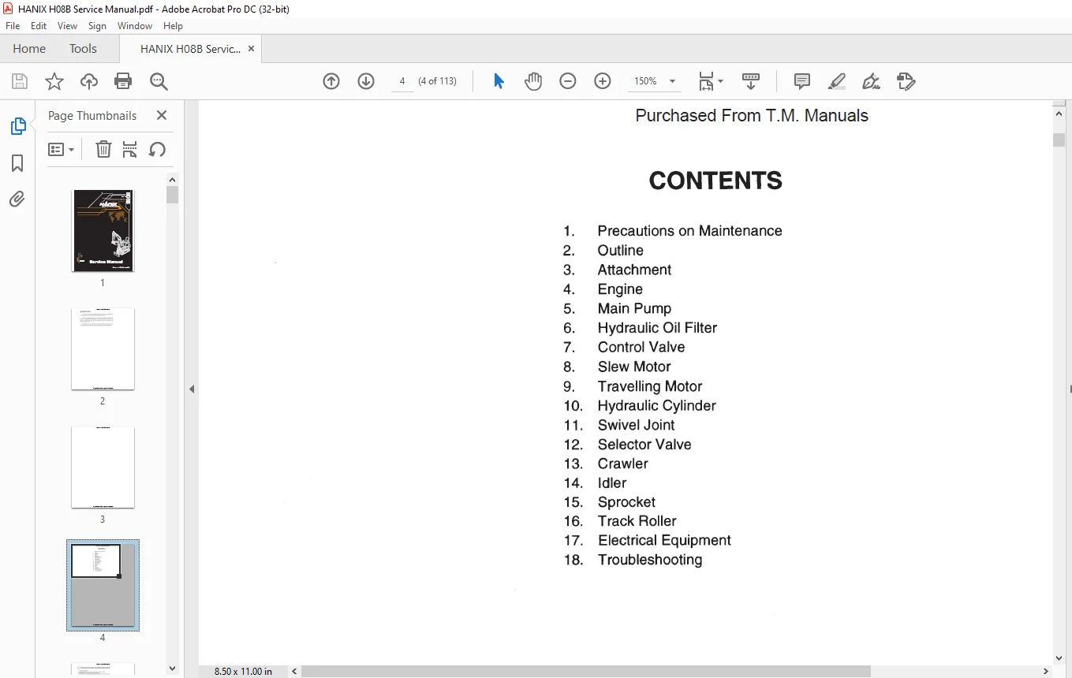Select the page 3 thumbnail

pos(103,468)
